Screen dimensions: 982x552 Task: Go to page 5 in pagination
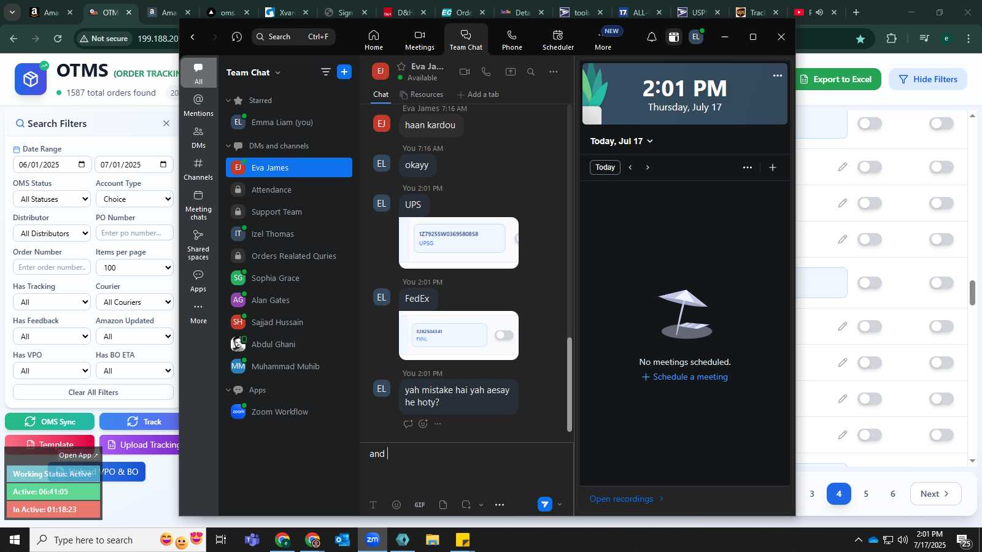pos(866,494)
